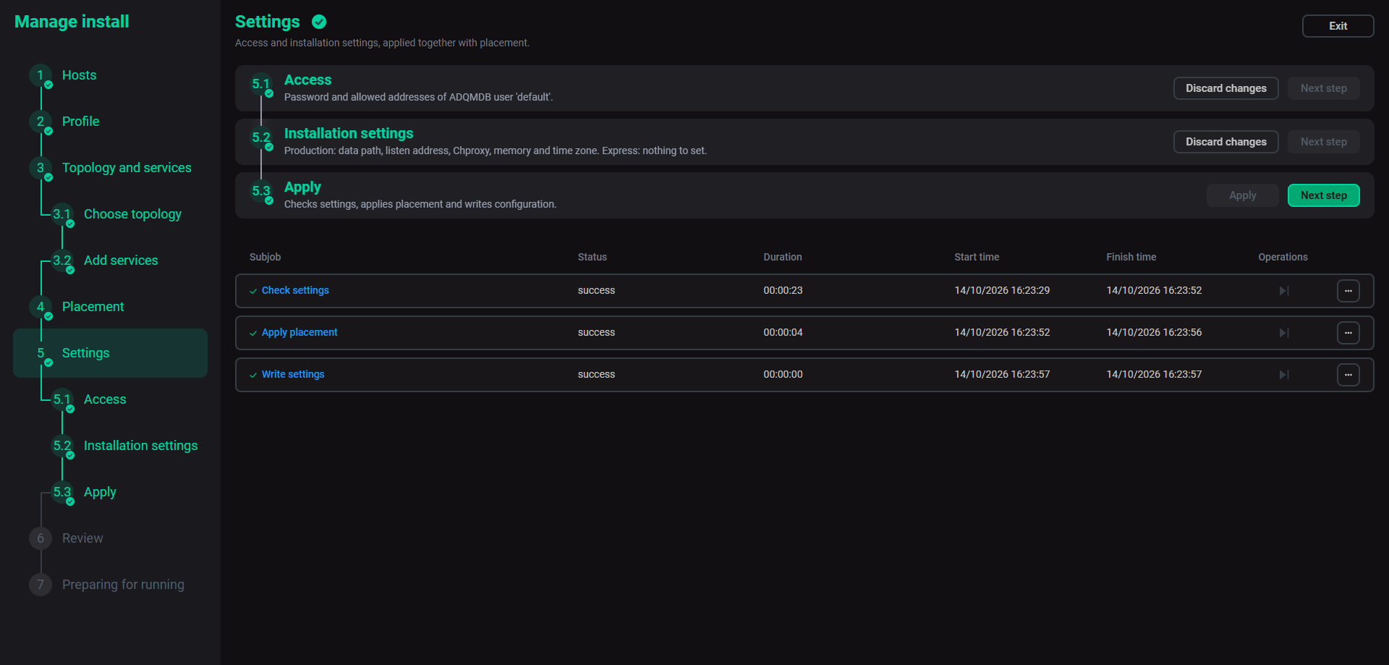Click the Exit button
This screenshot has width=1389, height=665.
point(1338,26)
